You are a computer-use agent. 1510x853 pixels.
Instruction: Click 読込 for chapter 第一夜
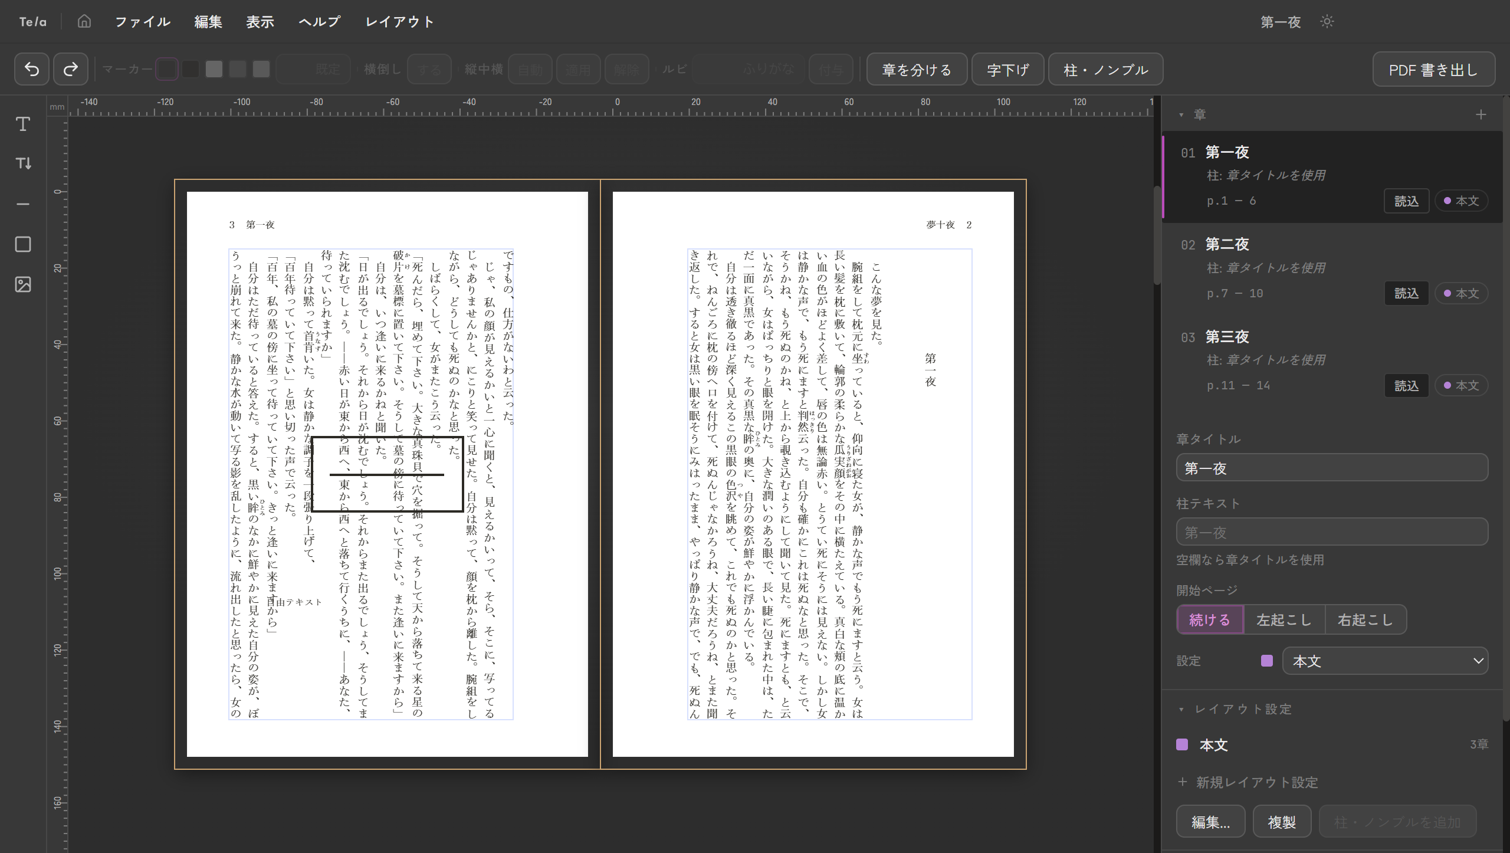pyautogui.click(x=1406, y=201)
